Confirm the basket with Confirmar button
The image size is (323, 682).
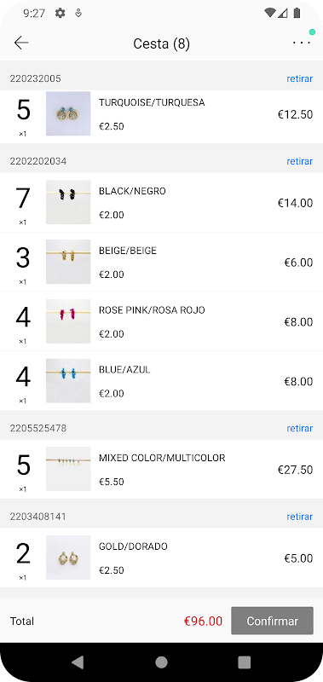272,621
